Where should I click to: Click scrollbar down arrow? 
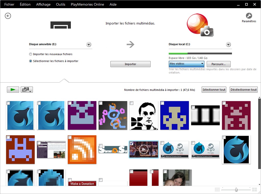click(259, 185)
